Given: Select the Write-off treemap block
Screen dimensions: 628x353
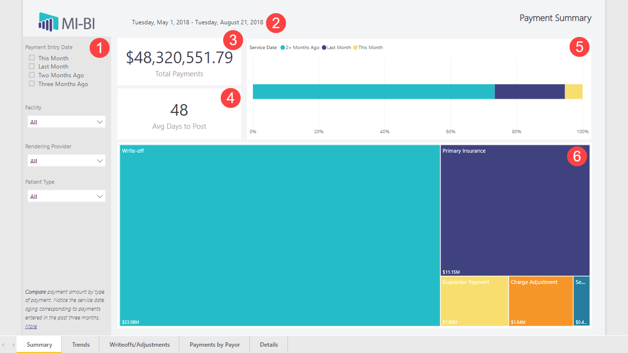Looking at the screenshot, I should point(280,235).
